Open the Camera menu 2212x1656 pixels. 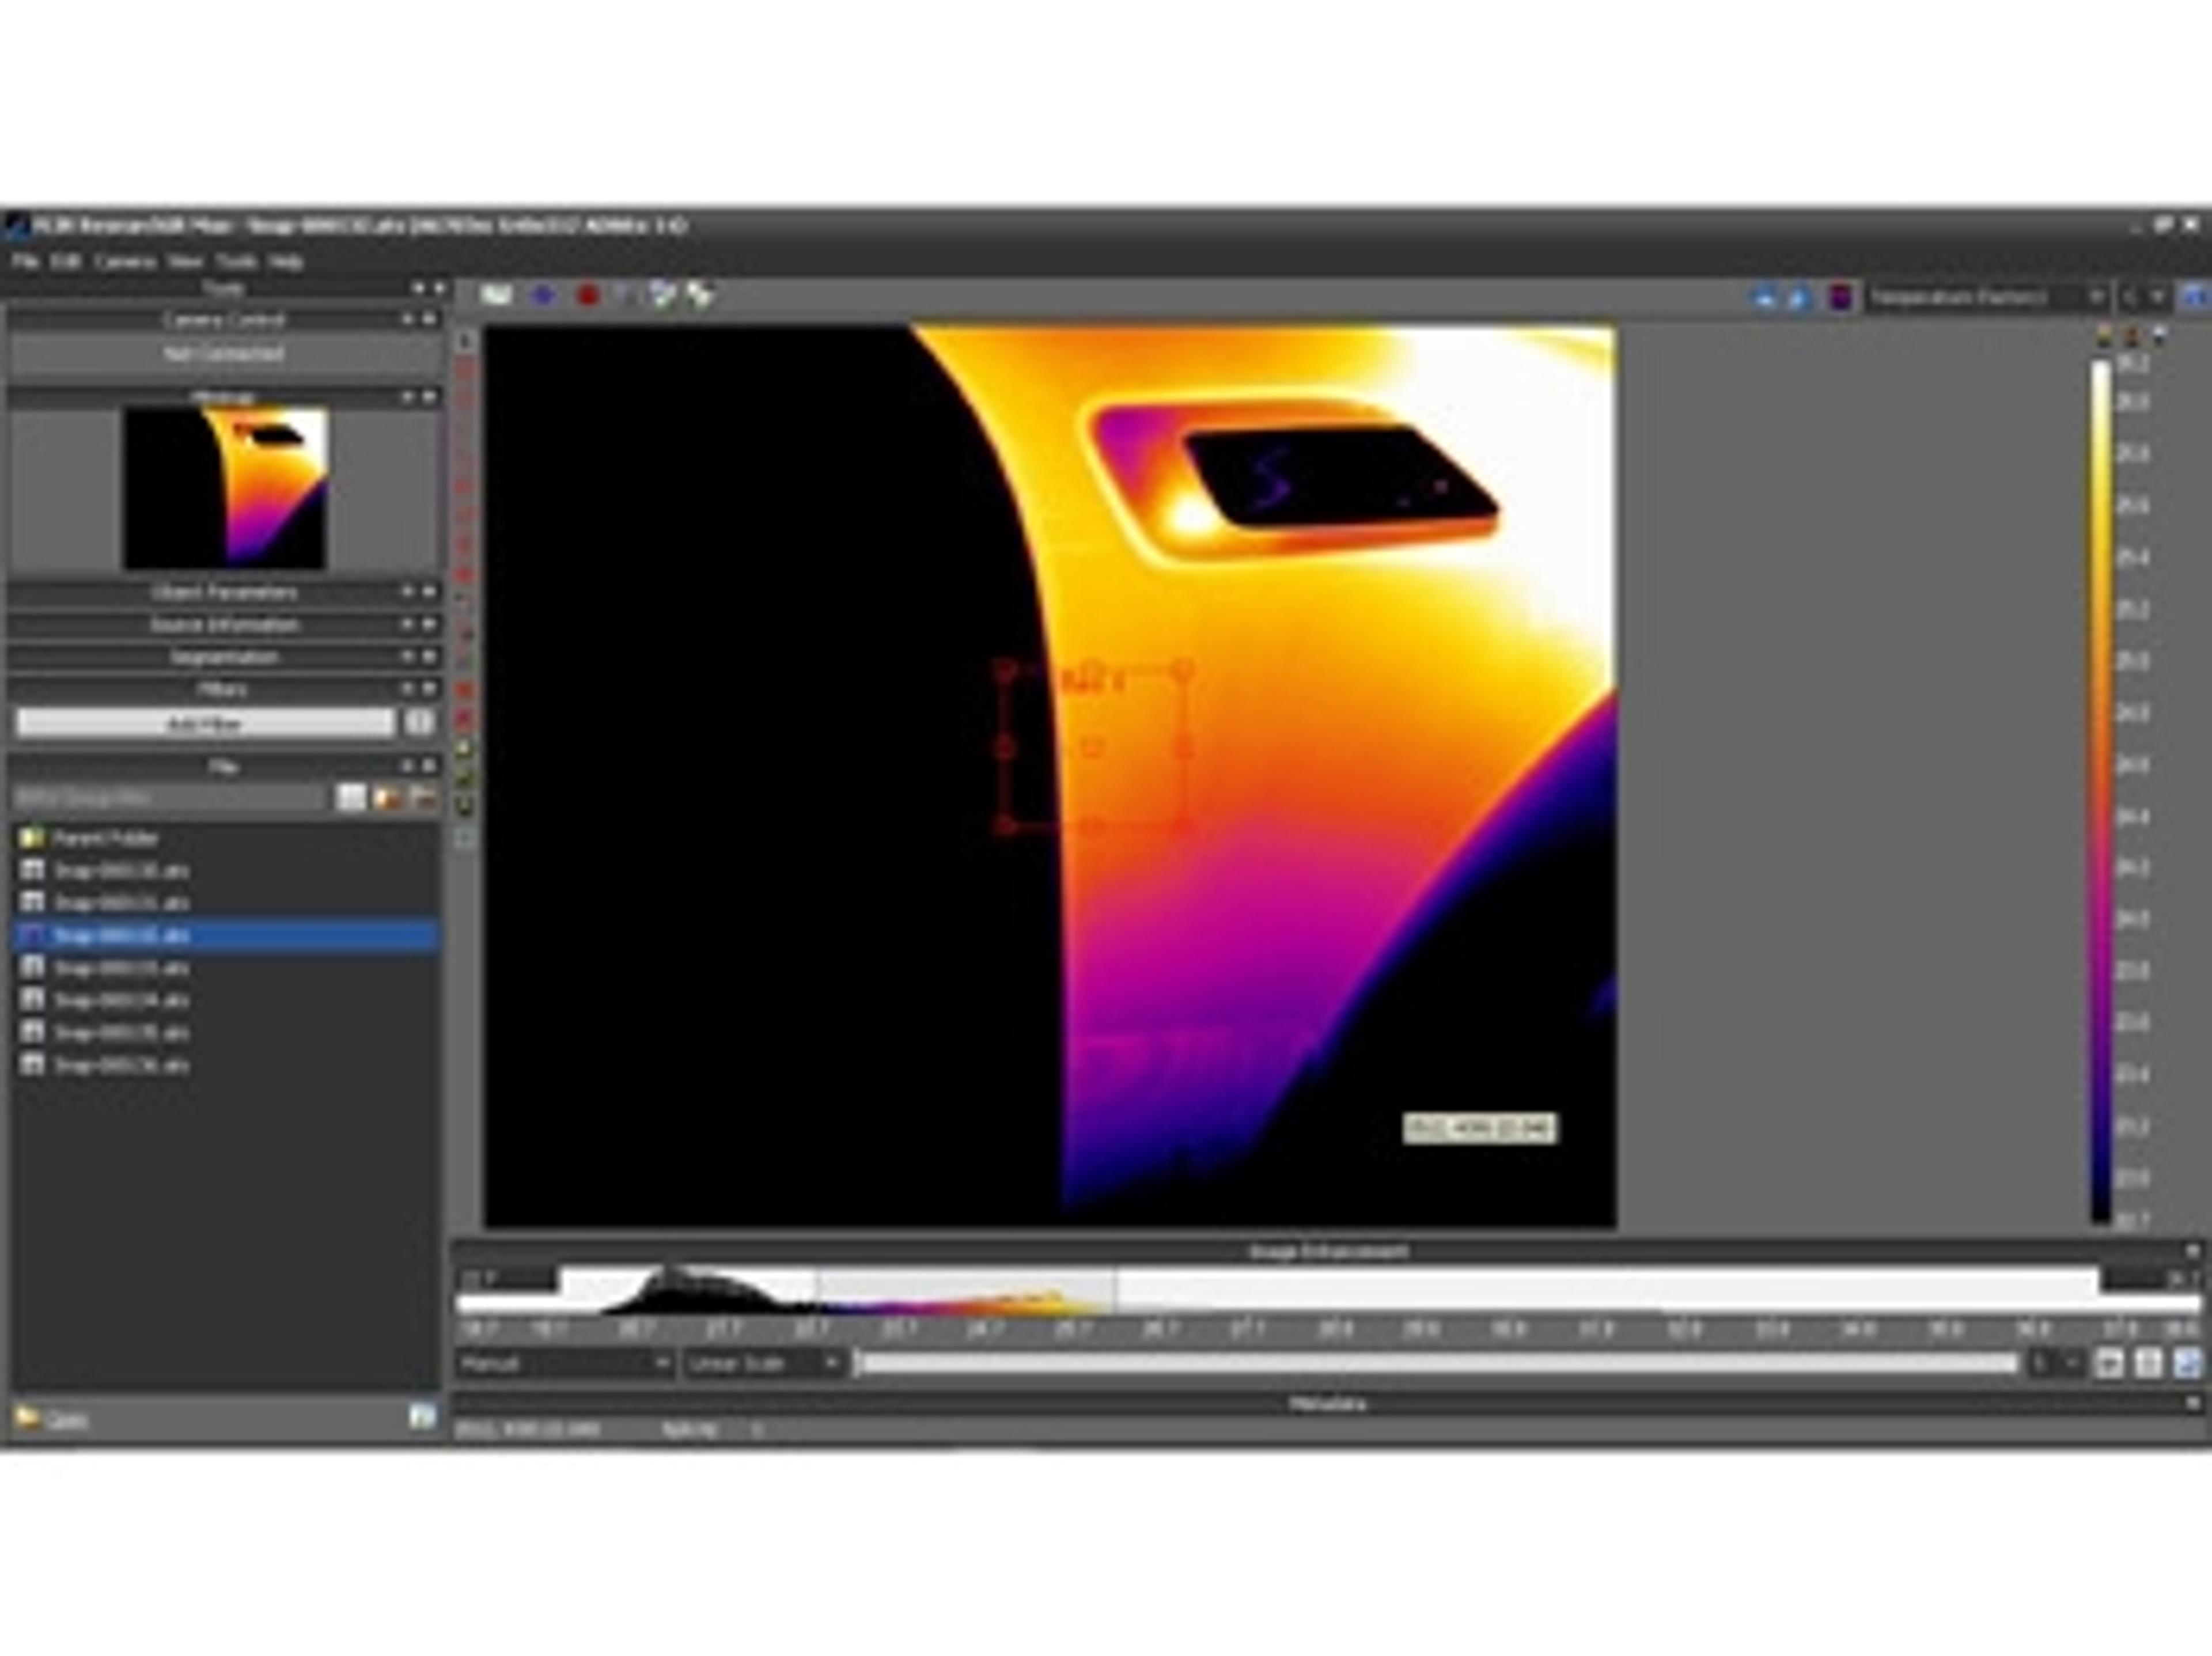coord(125,261)
